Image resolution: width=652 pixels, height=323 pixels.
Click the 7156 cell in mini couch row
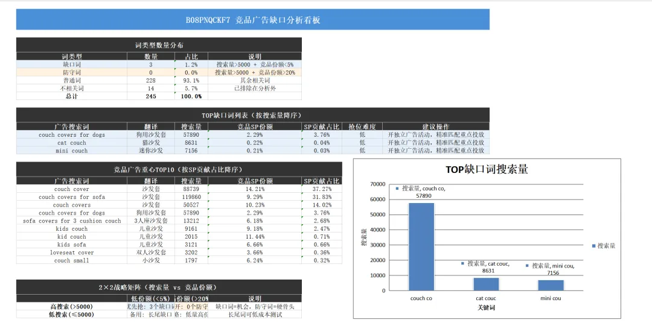click(191, 150)
